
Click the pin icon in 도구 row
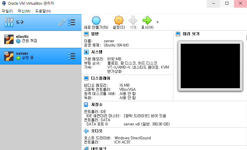click(62, 22)
